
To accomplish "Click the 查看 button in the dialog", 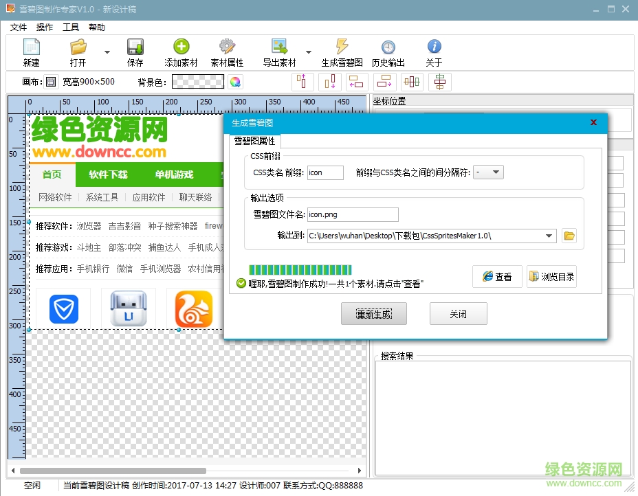I will 497,277.
